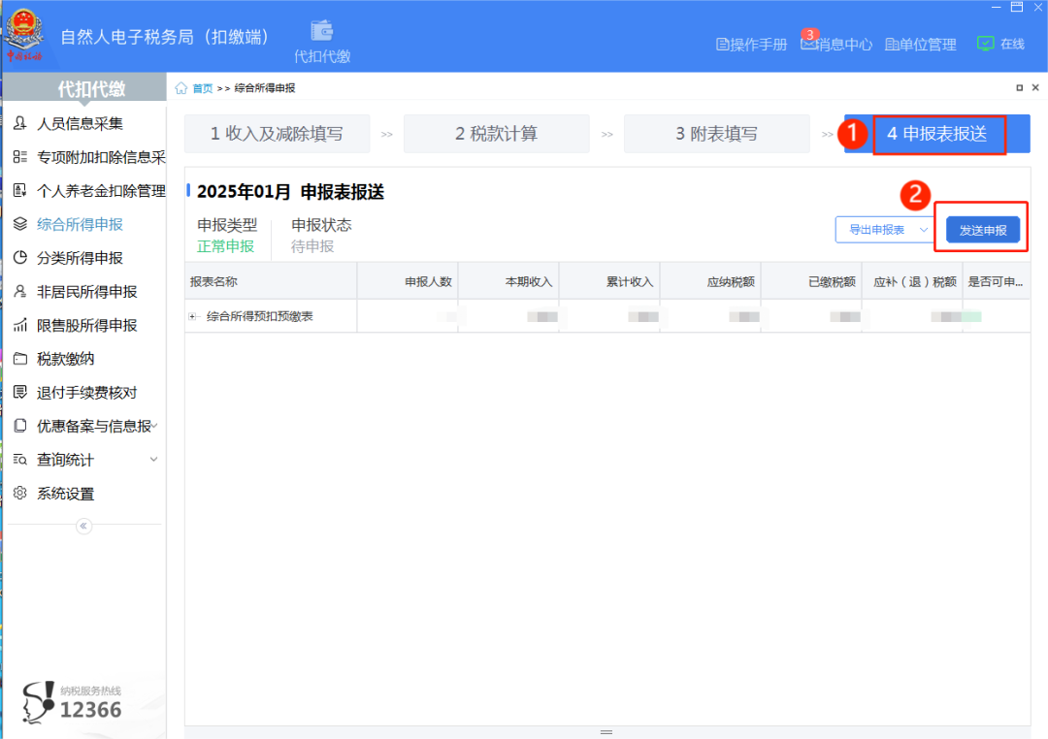Click the bottom panel splitter handle
The height and width of the screenshot is (739, 1048).
point(606,732)
